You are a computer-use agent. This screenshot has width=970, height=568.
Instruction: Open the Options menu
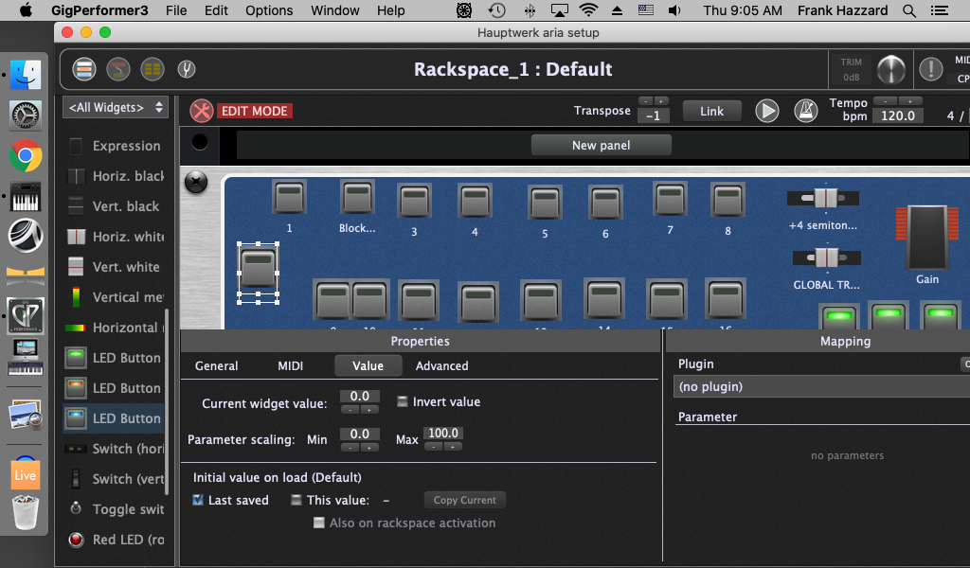[269, 10]
